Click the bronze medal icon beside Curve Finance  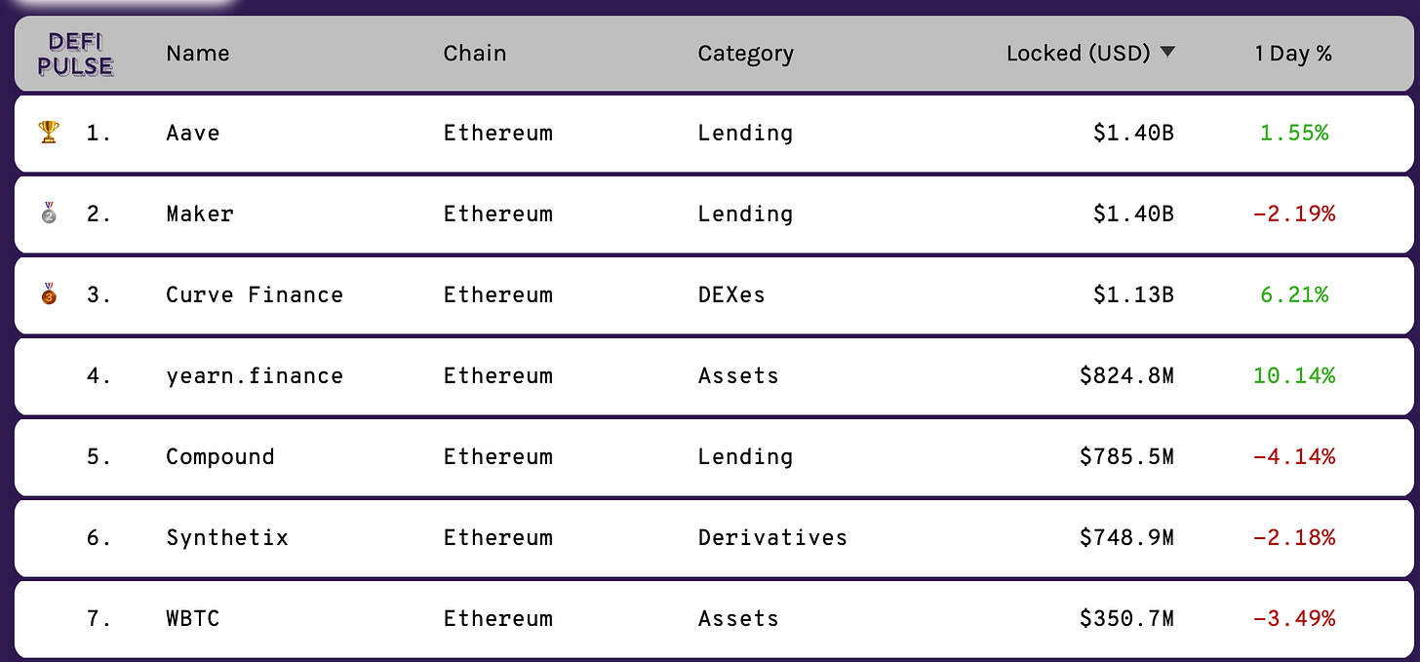click(49, 293)
